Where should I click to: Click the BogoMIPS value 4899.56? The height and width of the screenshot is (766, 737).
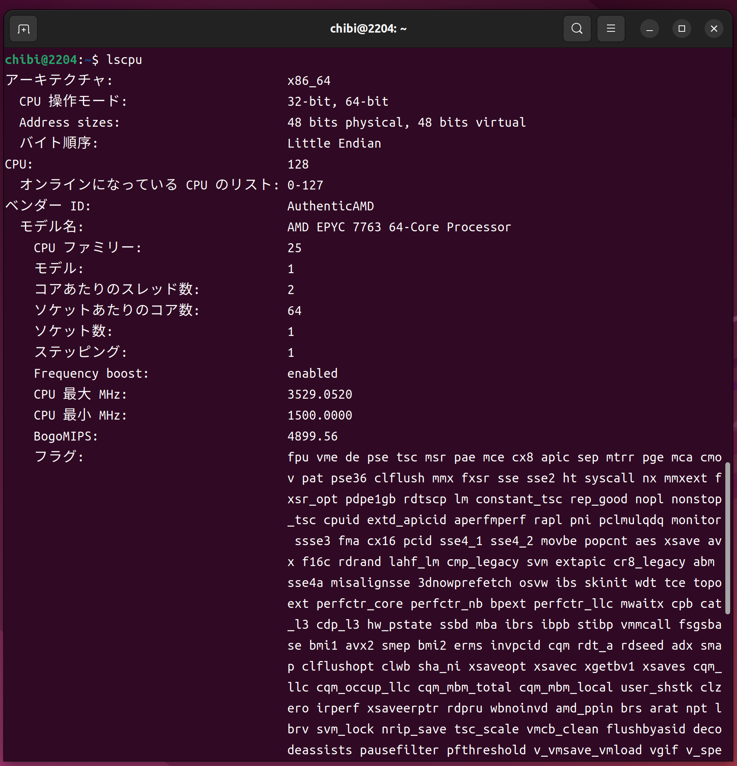point(312,437)
